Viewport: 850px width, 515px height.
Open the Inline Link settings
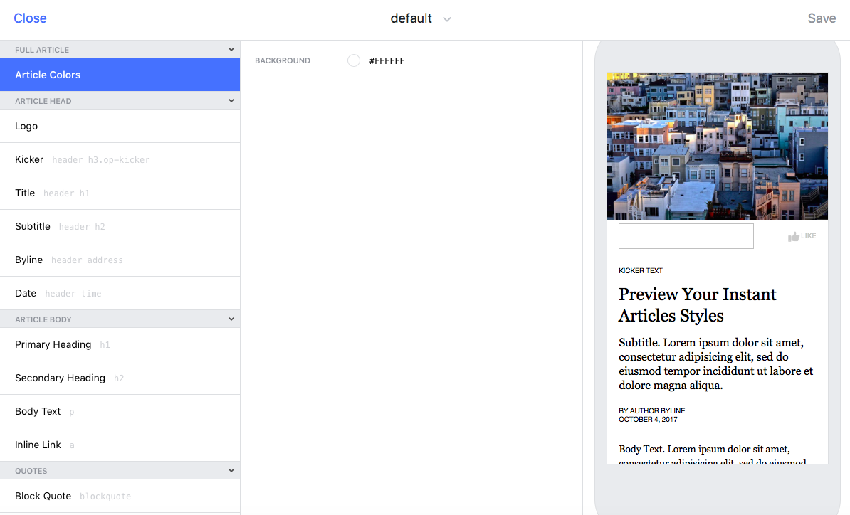coord(120,444)
